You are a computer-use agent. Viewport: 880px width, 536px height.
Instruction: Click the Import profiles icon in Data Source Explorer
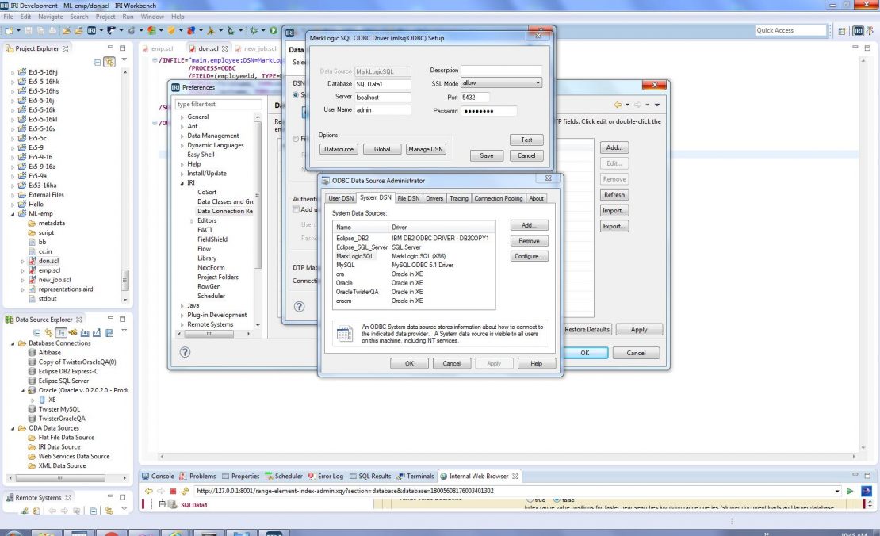86,333
